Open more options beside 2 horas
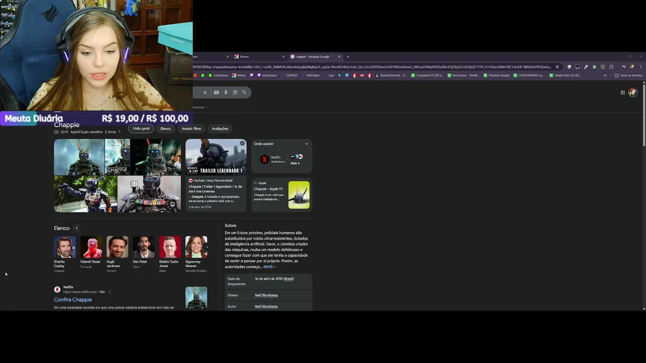Image resolution: width=646 pixels, height=363 pixels. 120,132
